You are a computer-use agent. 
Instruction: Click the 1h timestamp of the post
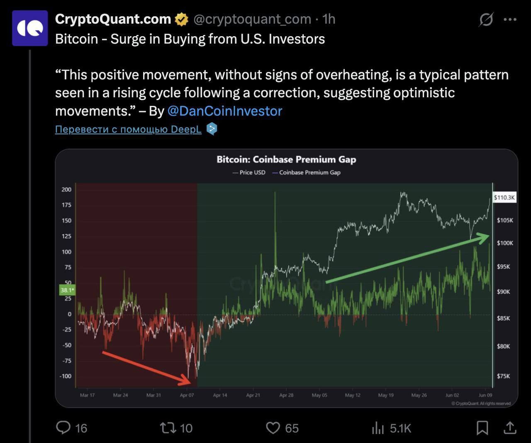329,19
